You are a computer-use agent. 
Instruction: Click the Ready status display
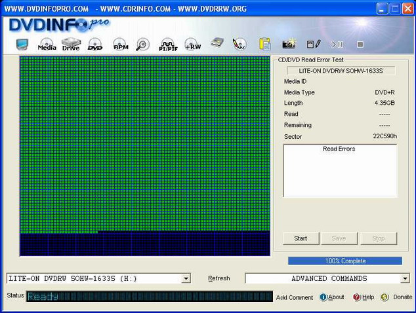point(150,297)
